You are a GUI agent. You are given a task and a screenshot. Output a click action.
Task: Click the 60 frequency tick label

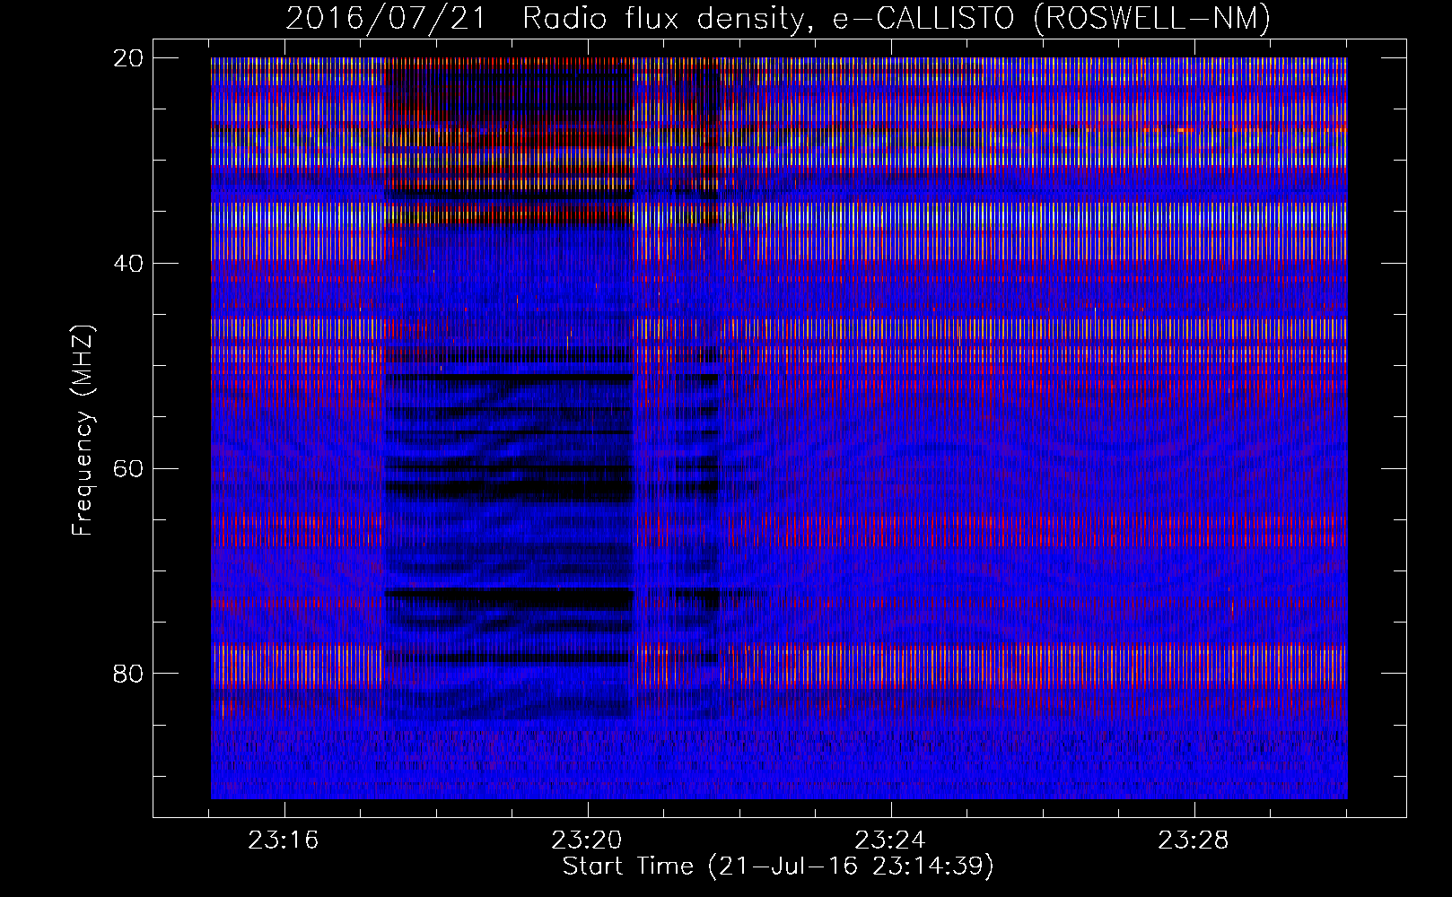pos(129,468)
